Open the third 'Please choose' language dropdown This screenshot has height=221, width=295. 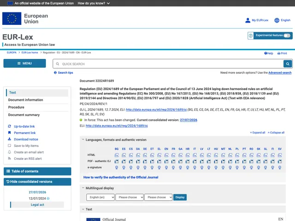[x=158, y=198]
